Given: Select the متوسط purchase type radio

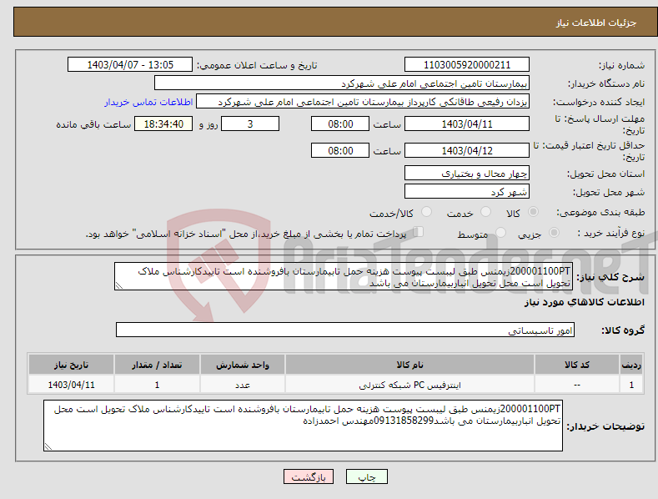Looking at the screenshot, I should (500, 232).
